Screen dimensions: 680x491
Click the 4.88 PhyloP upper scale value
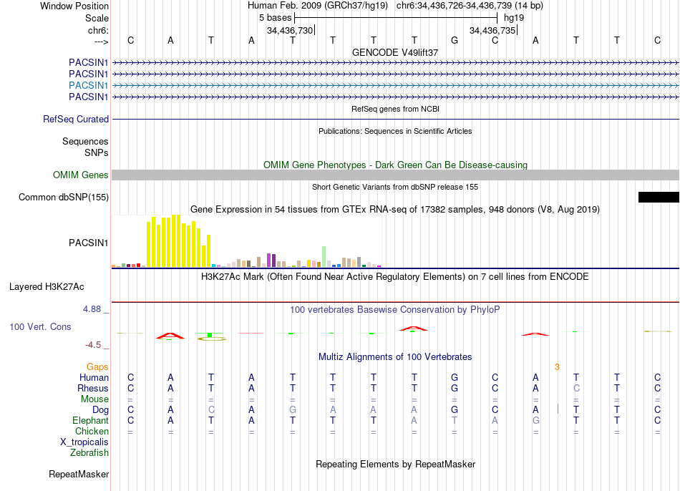(92, 308)
